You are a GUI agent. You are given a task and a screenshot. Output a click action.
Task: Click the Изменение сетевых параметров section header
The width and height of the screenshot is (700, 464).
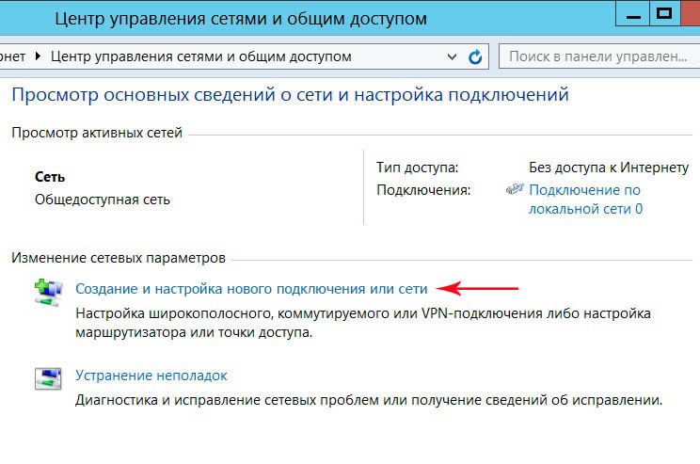pos(119,257)
